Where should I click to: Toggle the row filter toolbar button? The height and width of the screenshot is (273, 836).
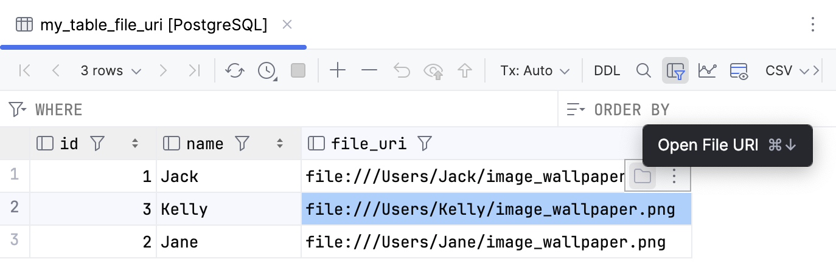tap(675, 71)
